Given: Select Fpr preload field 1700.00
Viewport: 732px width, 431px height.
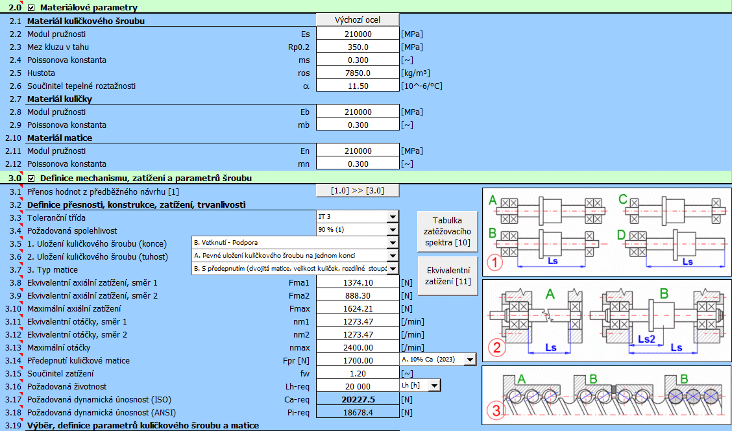Looking at the screenshot, I should (358, 360).
